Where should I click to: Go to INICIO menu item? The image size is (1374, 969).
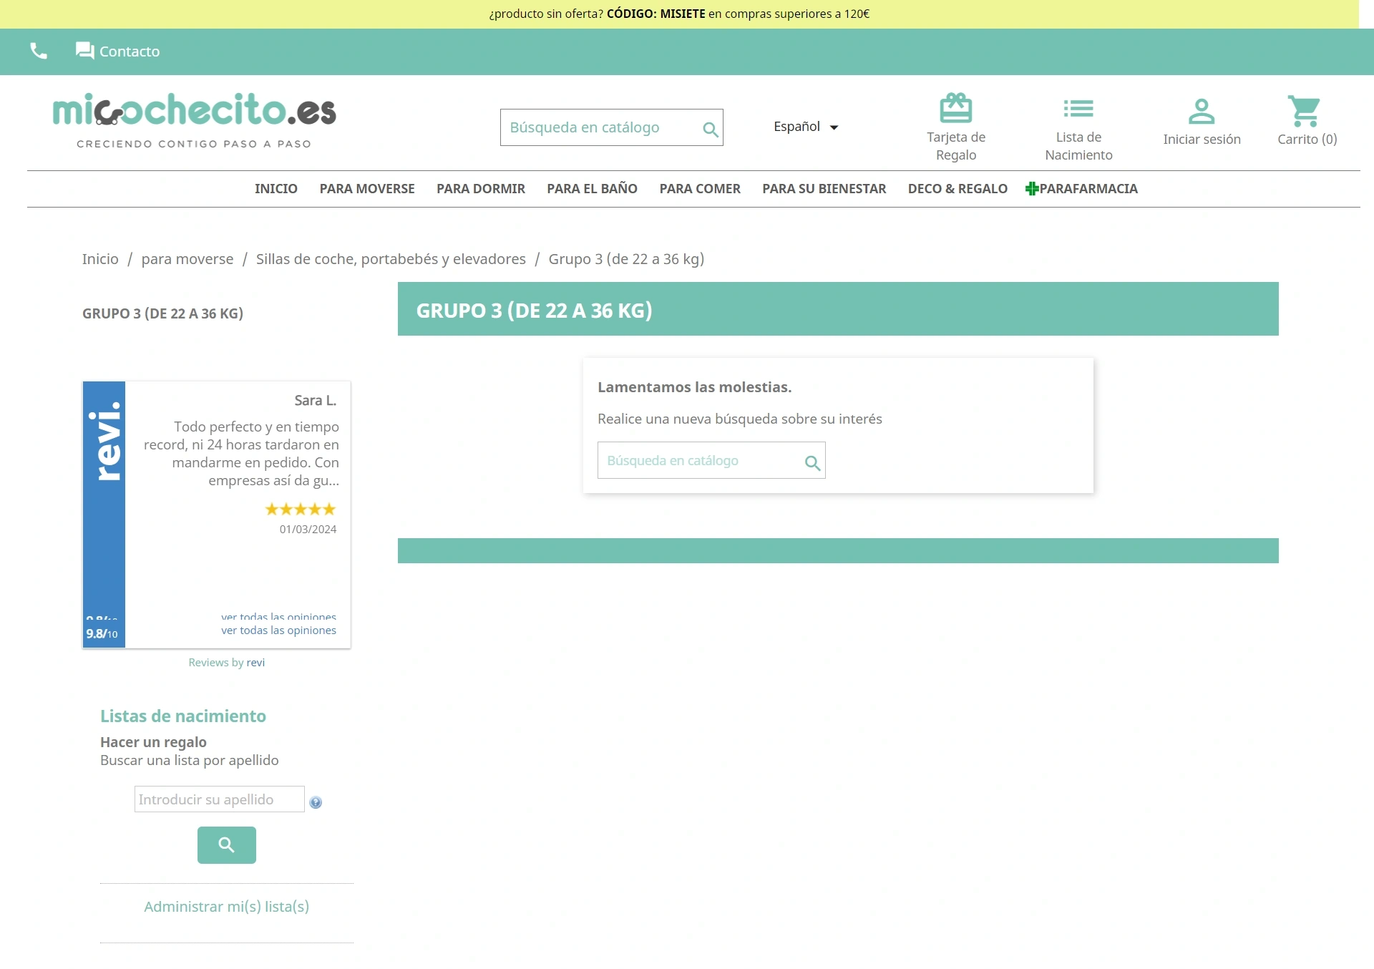pyautogui.click(x=276, y=189)
